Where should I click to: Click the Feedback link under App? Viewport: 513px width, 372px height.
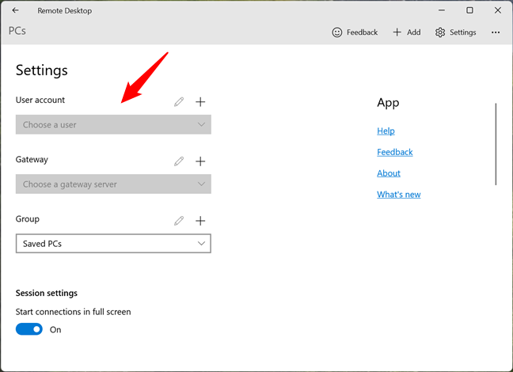pyautogui.click(x=395, y=152)
